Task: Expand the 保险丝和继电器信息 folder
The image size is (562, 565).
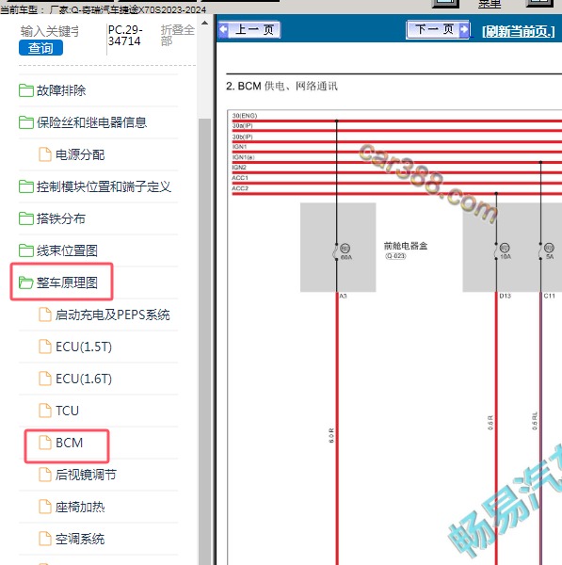Action: point(83,122)
